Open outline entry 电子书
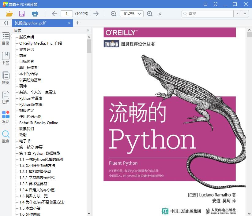Screen dimensions: 252x216 pyautogui.click(x=25, y=141)
